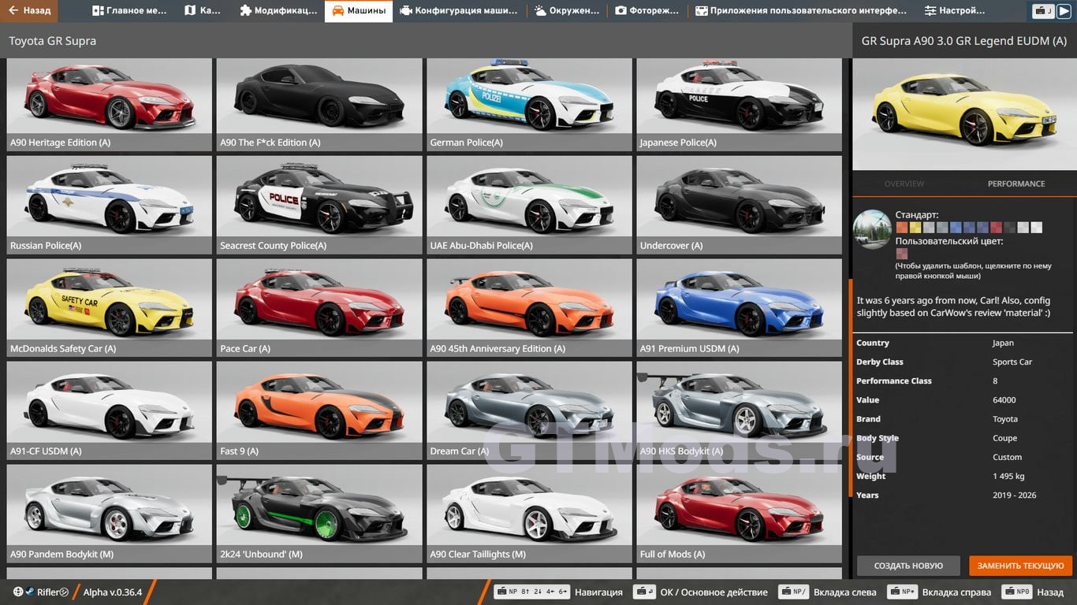
Task: Choose the McDonalds Safety Car (A)
Action: (x=110, y=308)
